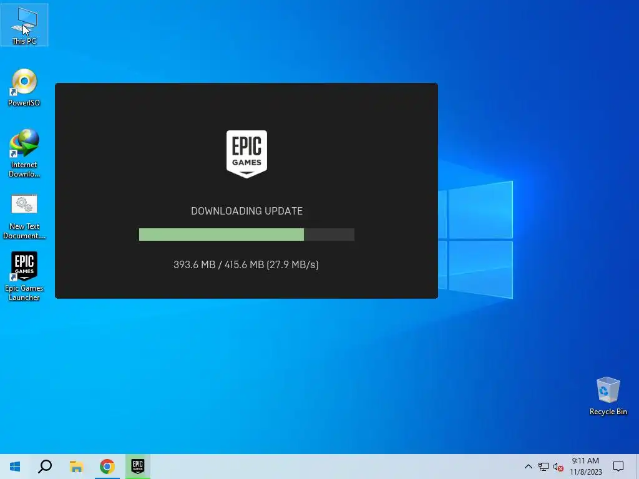
Task: Click the Epic Games logo in updater
Action: point(246,154)
